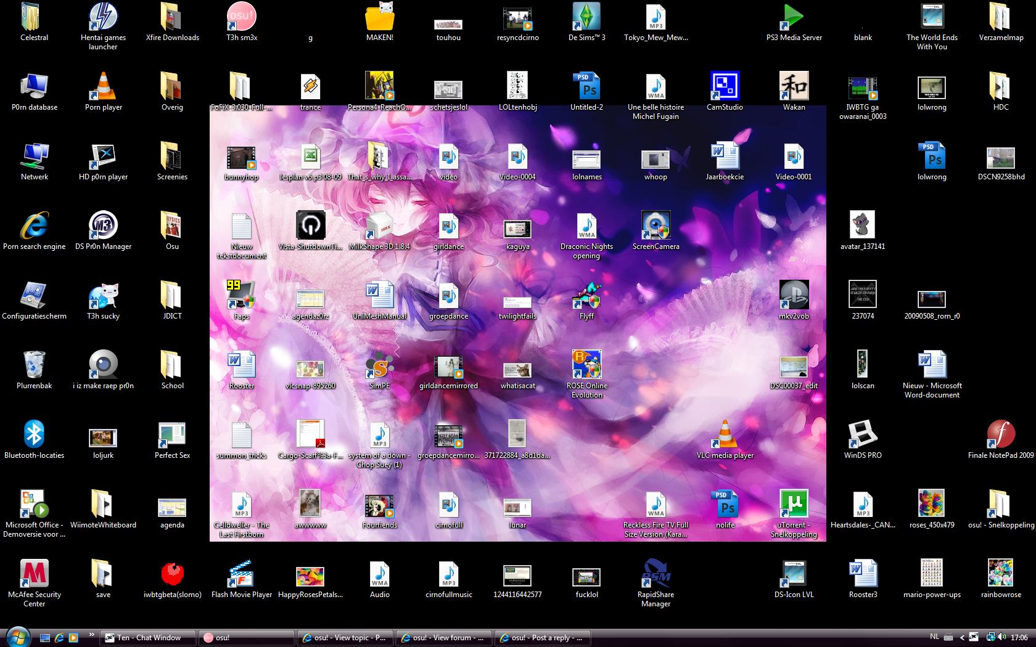
Task: Launch Vista-ShutdownTimer shortcut
Action: click(311, 232)
